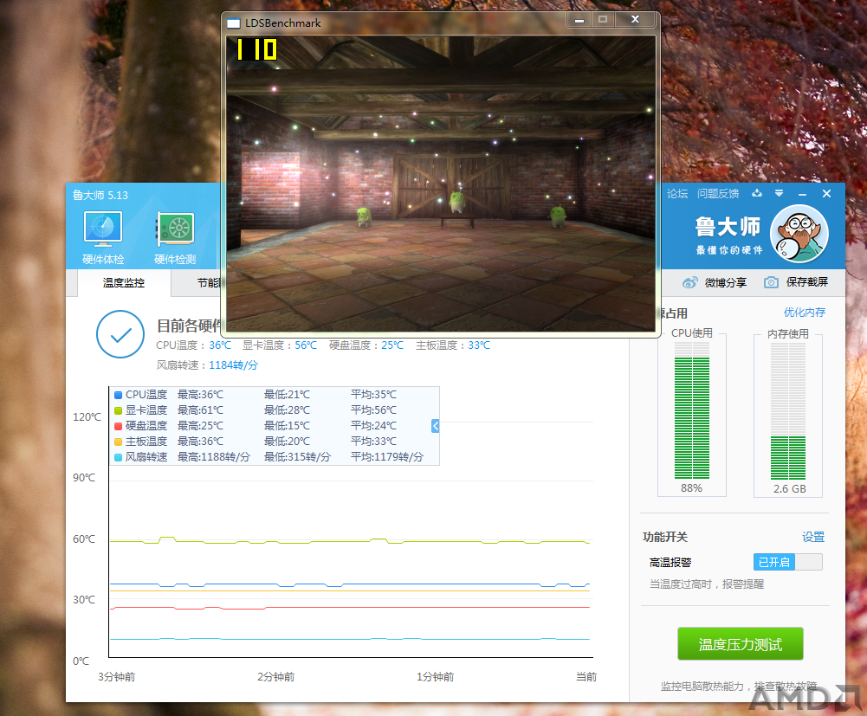Open 设置 for 功能开关

click(x=813, y=537)
